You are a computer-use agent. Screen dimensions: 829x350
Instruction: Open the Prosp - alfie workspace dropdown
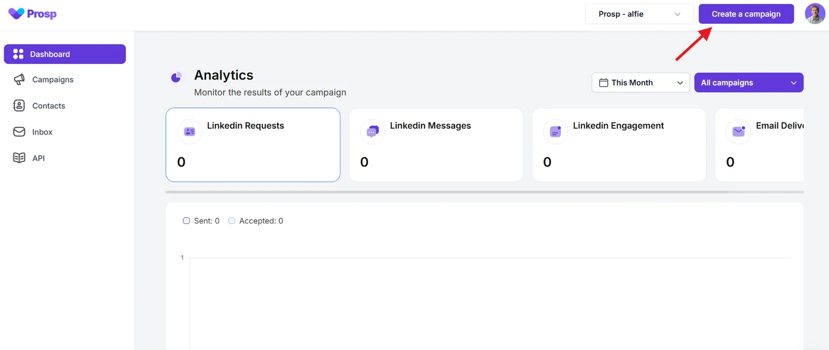639,14
